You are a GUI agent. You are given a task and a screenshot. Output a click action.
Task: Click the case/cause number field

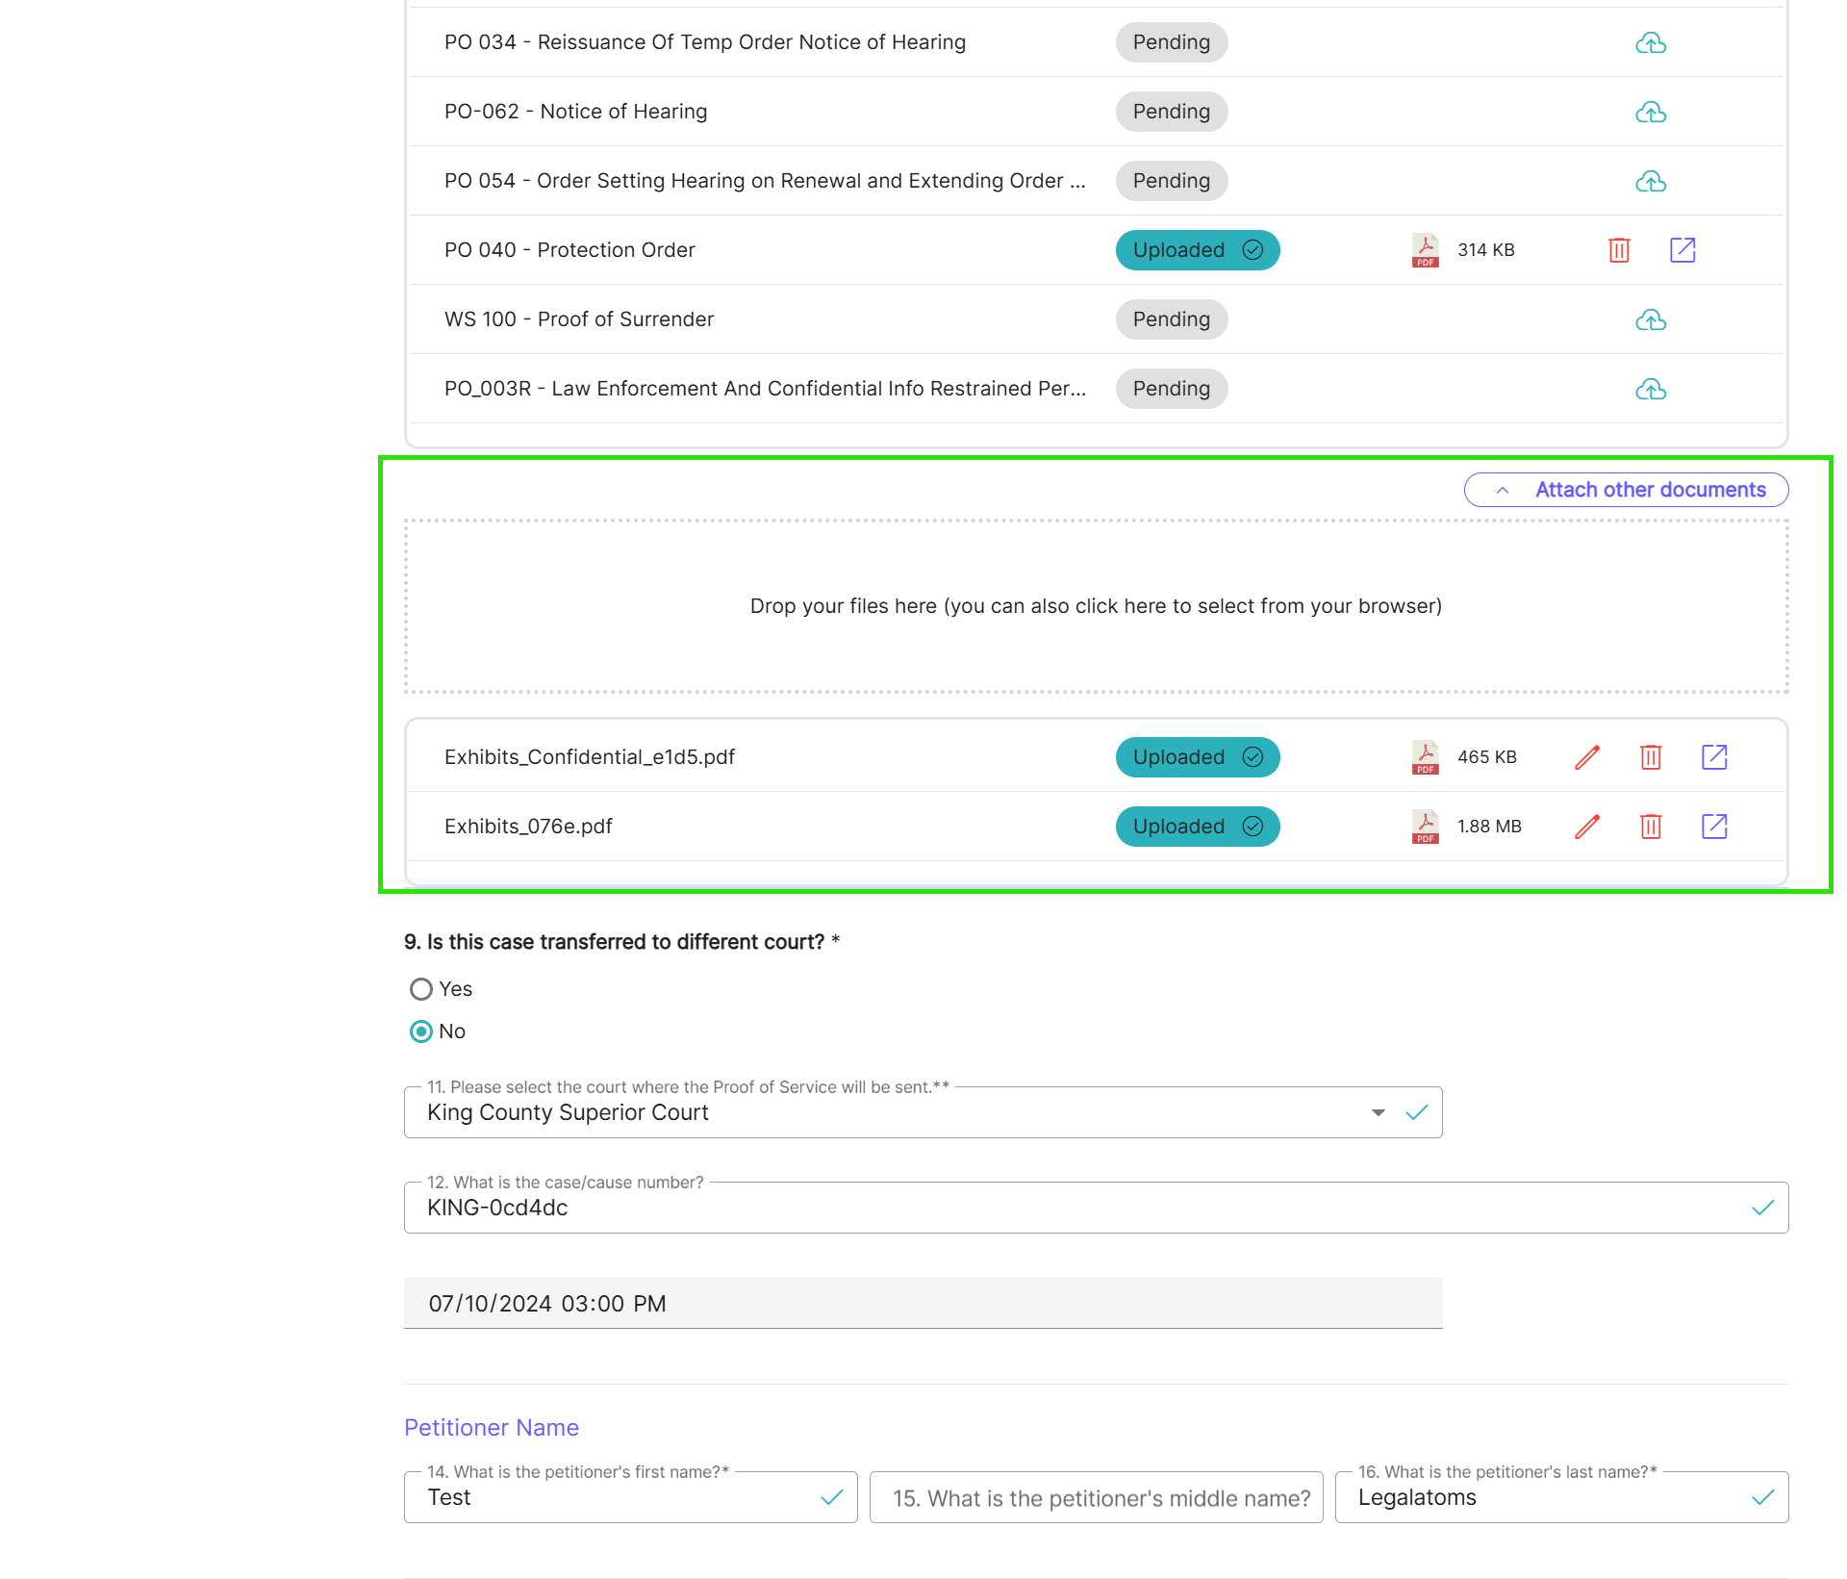[1097, 1208]
